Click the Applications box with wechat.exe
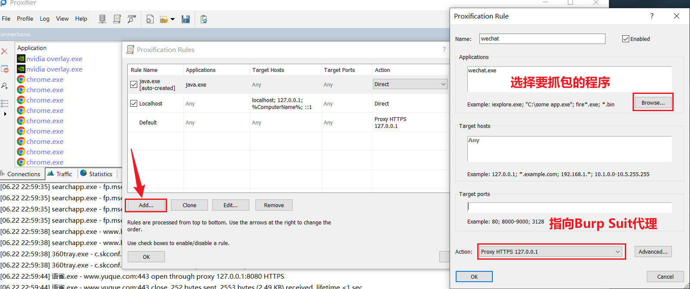The height and width of the screenshot is (289, 690). (569, 79)
